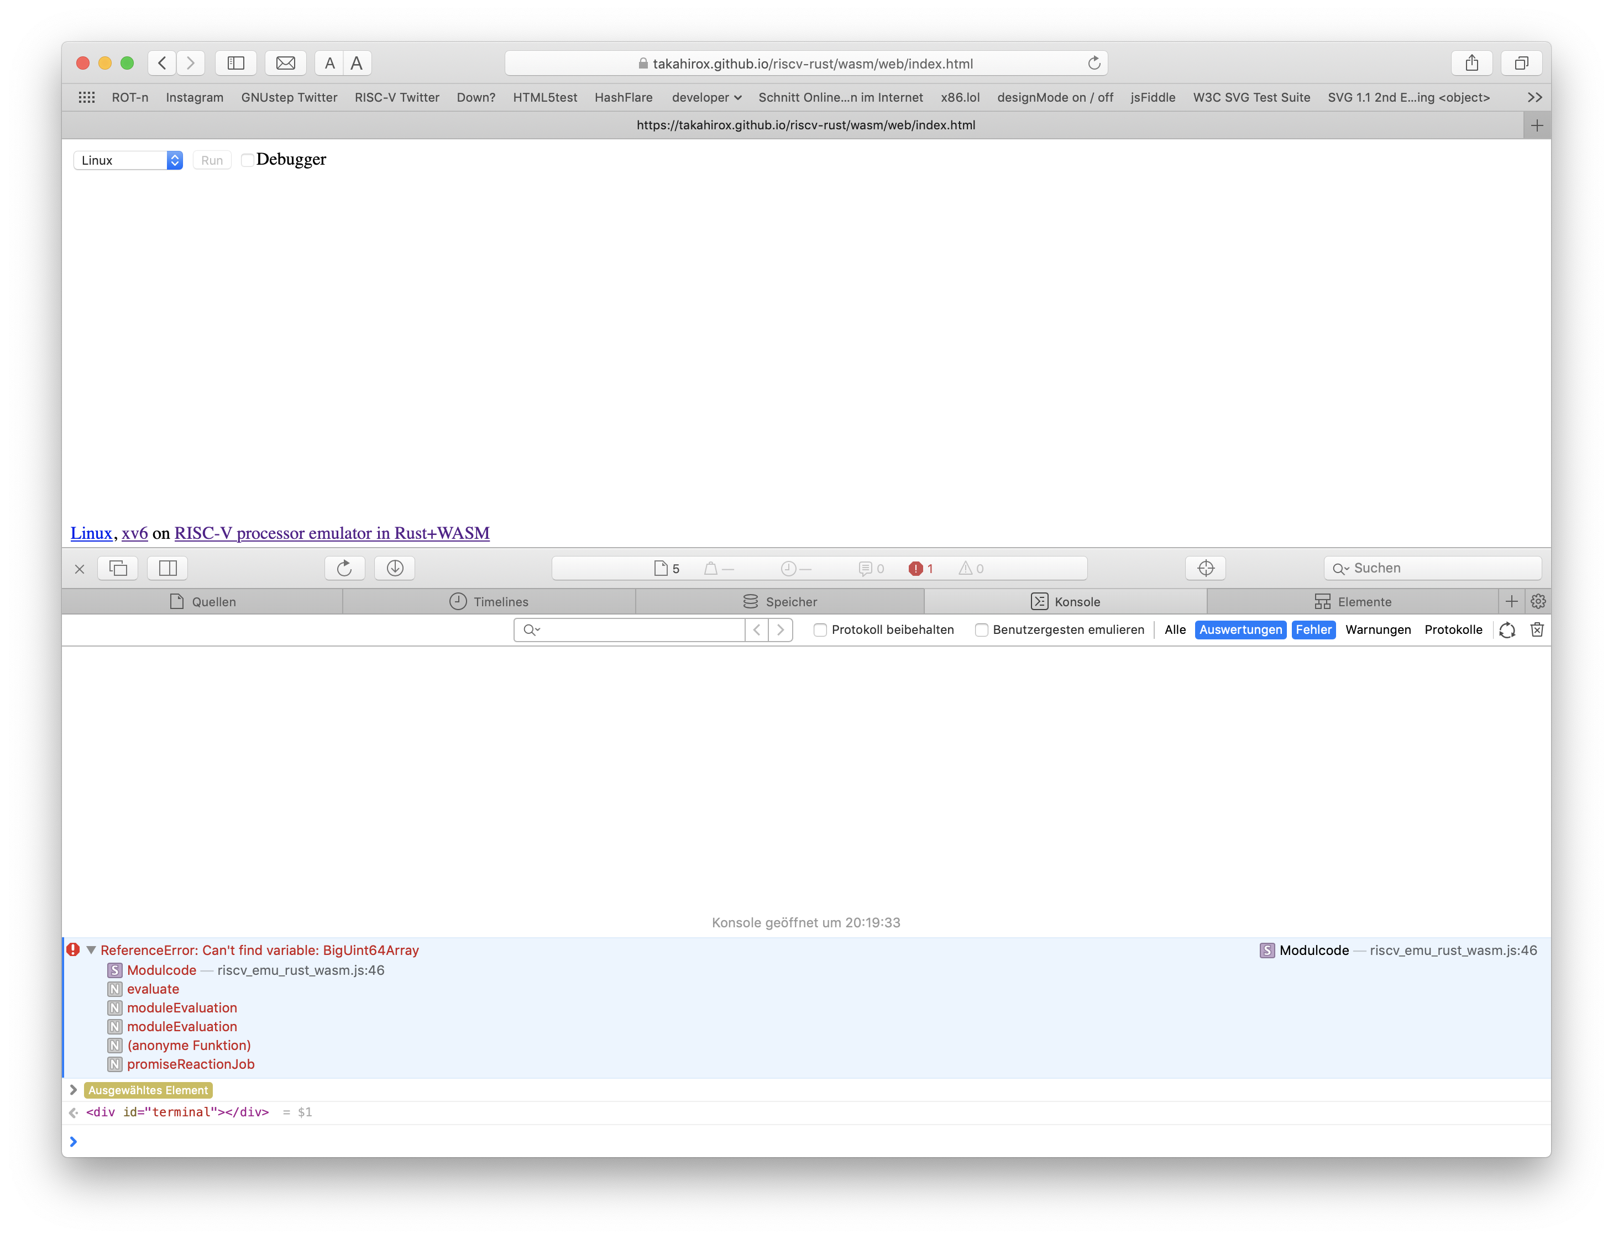Viewport: 1613px width, 1239px height.
Task: Reload the page from the inspector toolbar
Action: [x=344, y=568]
